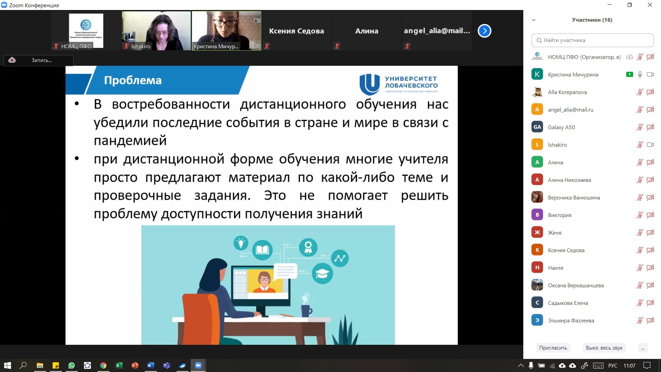
Task: Unmute Alla Korepanova's microphone
Action: coord(640,92)
